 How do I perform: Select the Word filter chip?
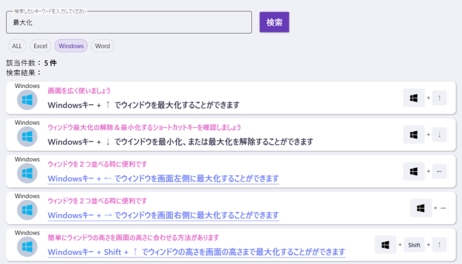[102, 46]
